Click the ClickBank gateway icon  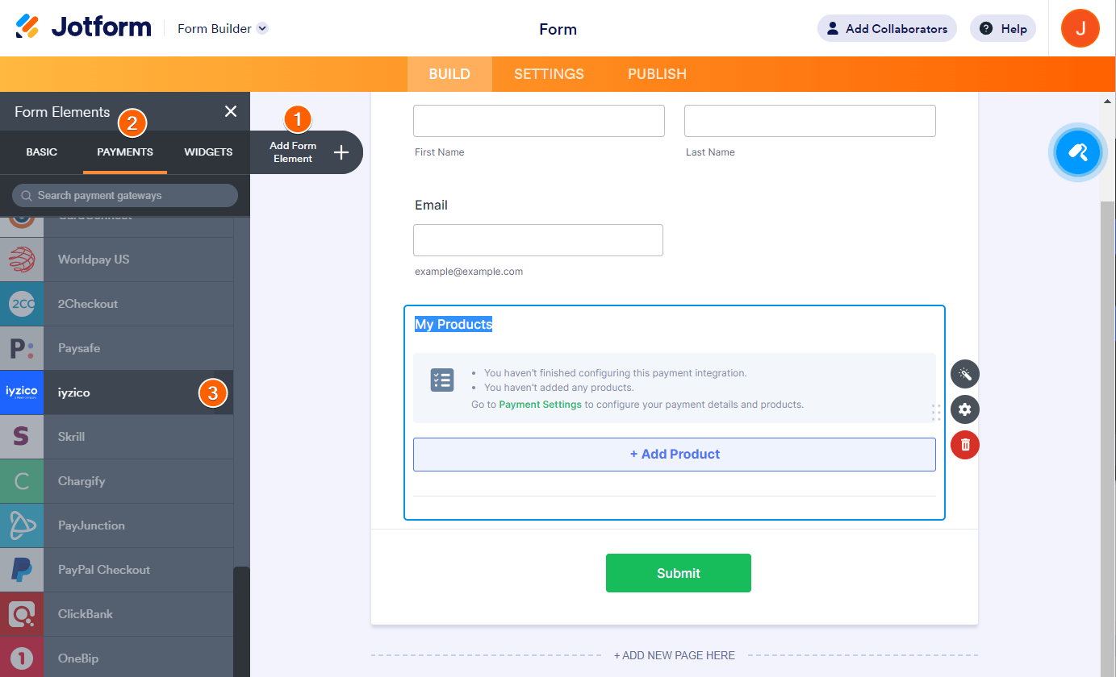coord(22,614)
